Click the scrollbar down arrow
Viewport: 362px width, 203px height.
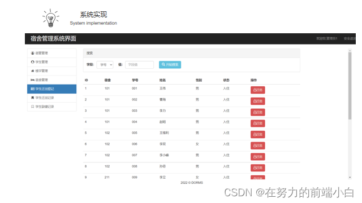[350, 178]
